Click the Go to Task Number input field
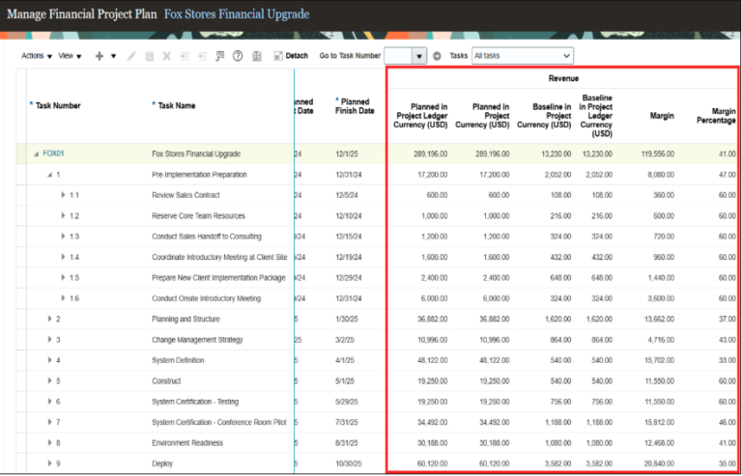 398,56
